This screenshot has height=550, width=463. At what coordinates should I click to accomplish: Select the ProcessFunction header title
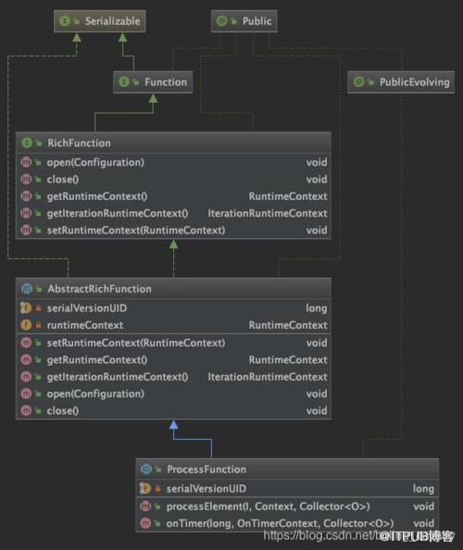pyautogui.click(x=206, y=469)
